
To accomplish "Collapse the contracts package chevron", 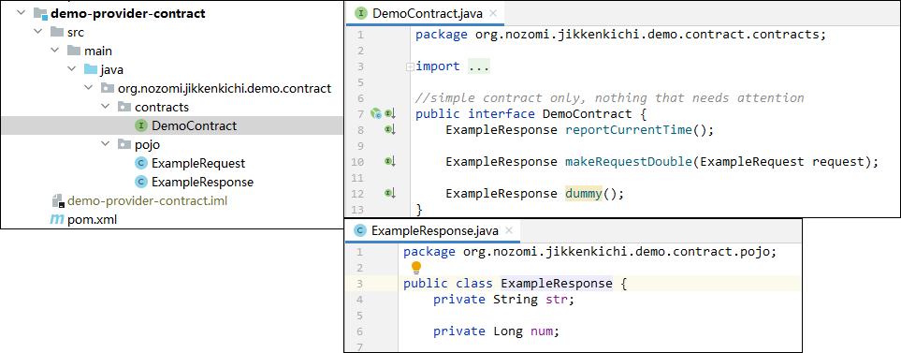I will pyautogui.click(x=105, y=107).
